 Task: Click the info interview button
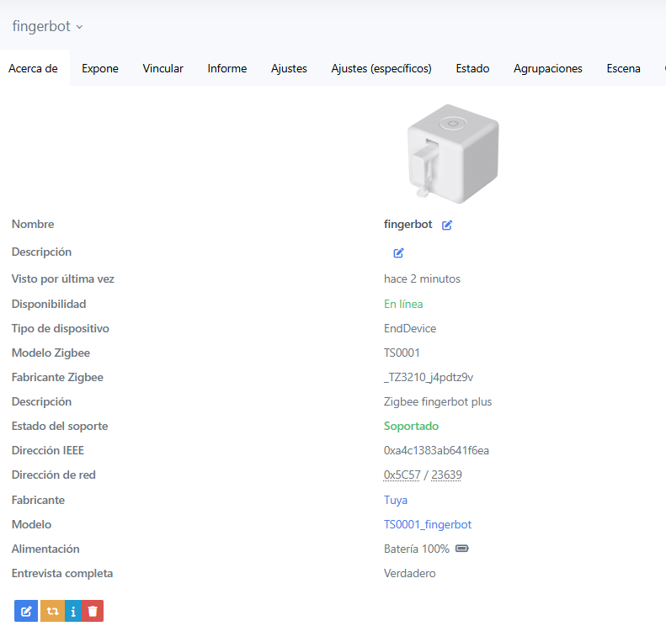click(x=72, y=611)
